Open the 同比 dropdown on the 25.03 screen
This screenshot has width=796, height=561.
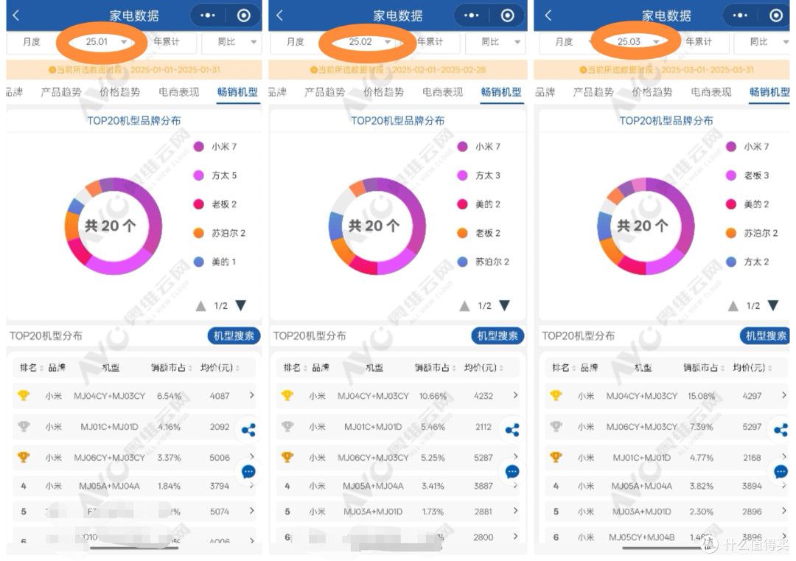click(763, 42)
